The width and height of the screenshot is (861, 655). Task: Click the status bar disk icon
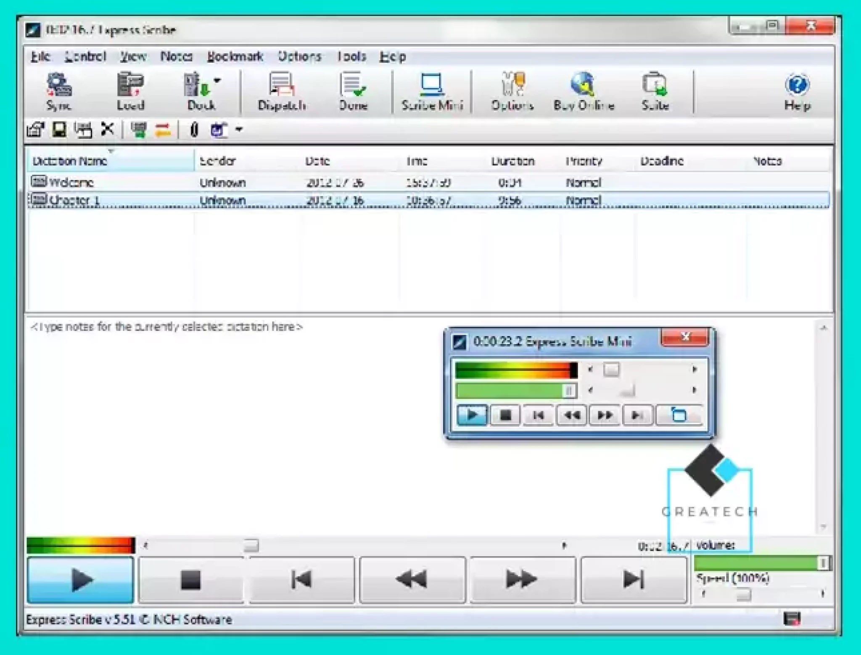click(792, 618)
